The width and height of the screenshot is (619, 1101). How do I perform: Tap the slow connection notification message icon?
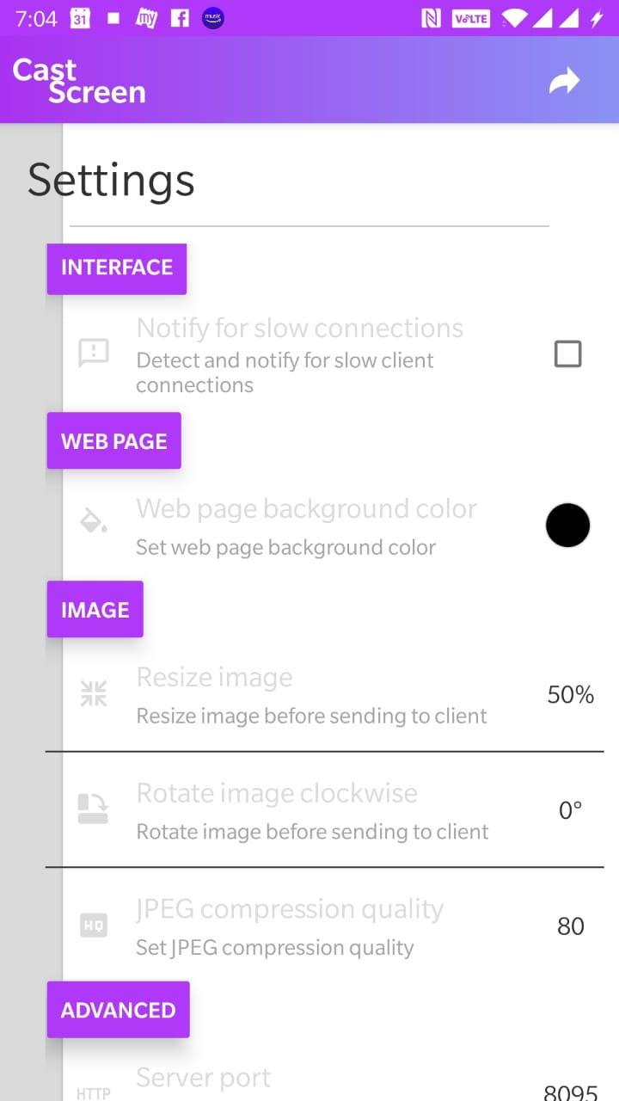(x=94, y=353)
